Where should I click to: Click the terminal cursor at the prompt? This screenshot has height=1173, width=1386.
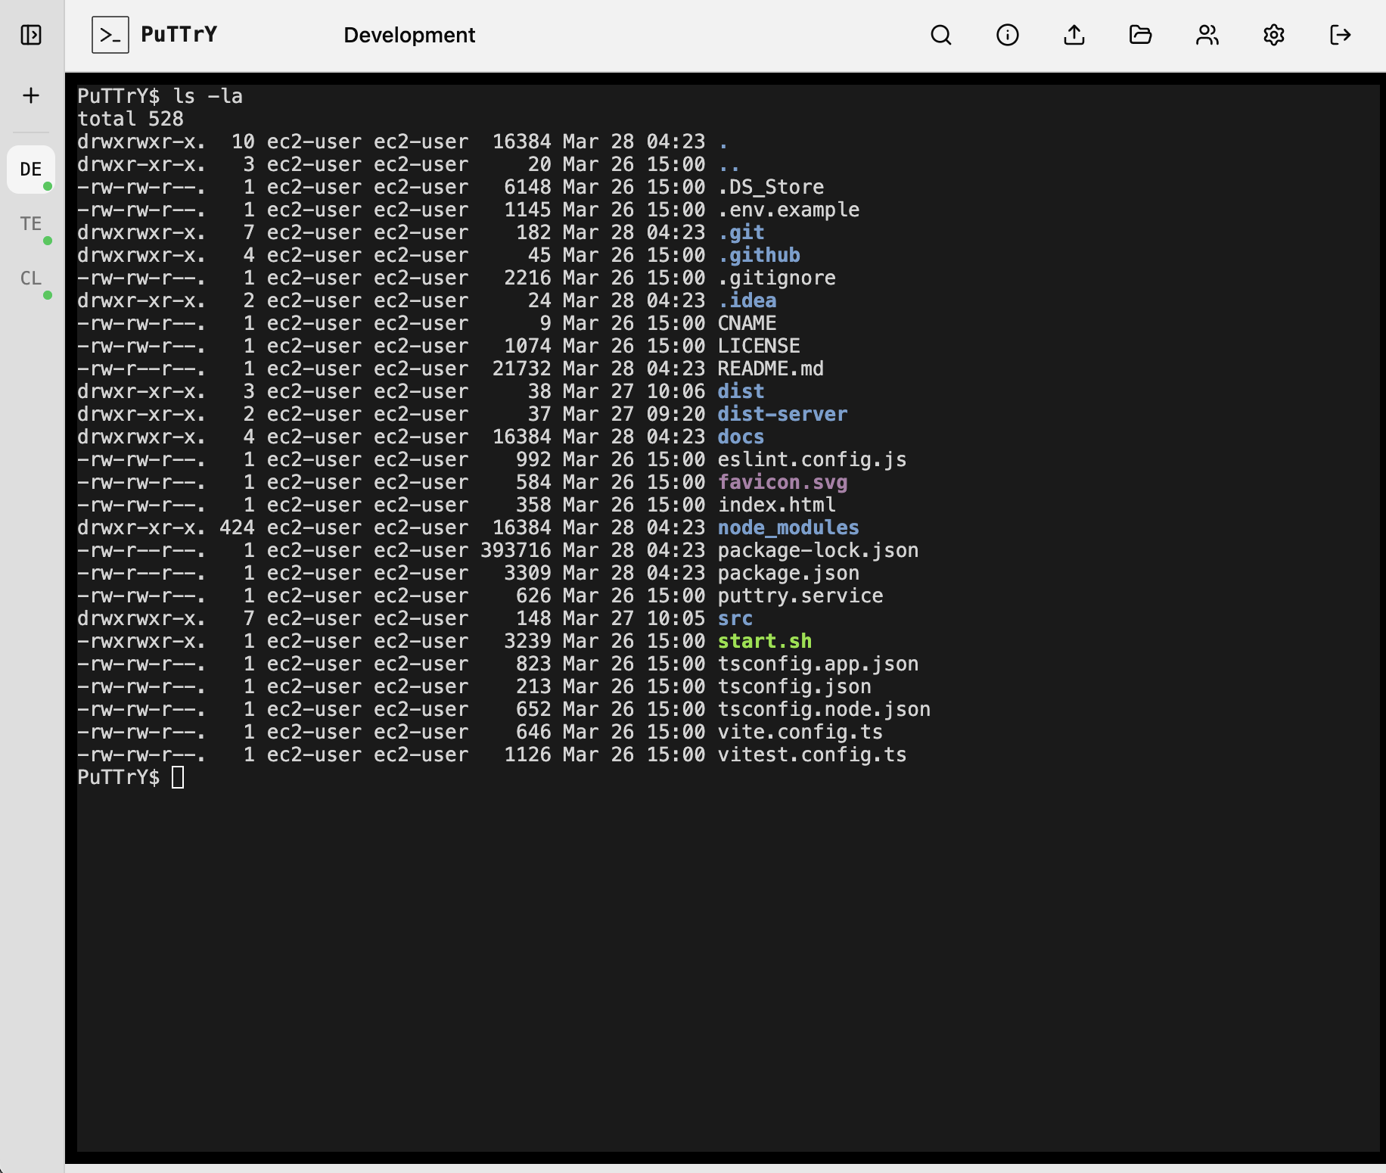(x=178, y=777)
